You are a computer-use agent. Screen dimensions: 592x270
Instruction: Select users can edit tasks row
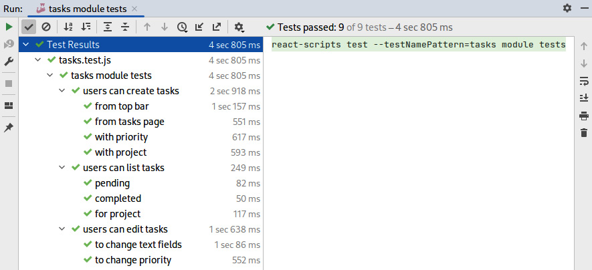(x=141, y=229)
